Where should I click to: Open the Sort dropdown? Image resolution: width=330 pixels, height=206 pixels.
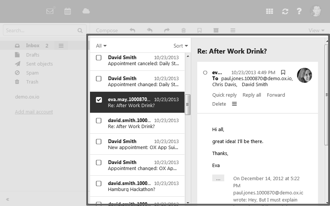click(181, 46)
